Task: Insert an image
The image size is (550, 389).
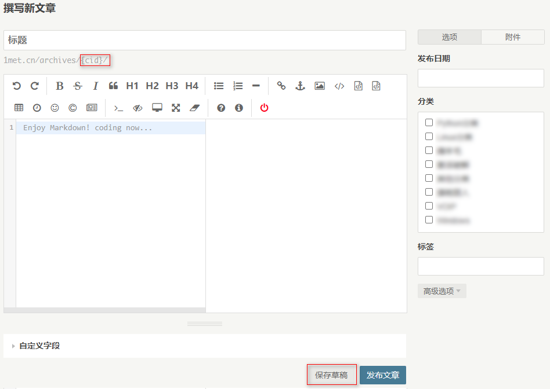Action: (320, 86)
